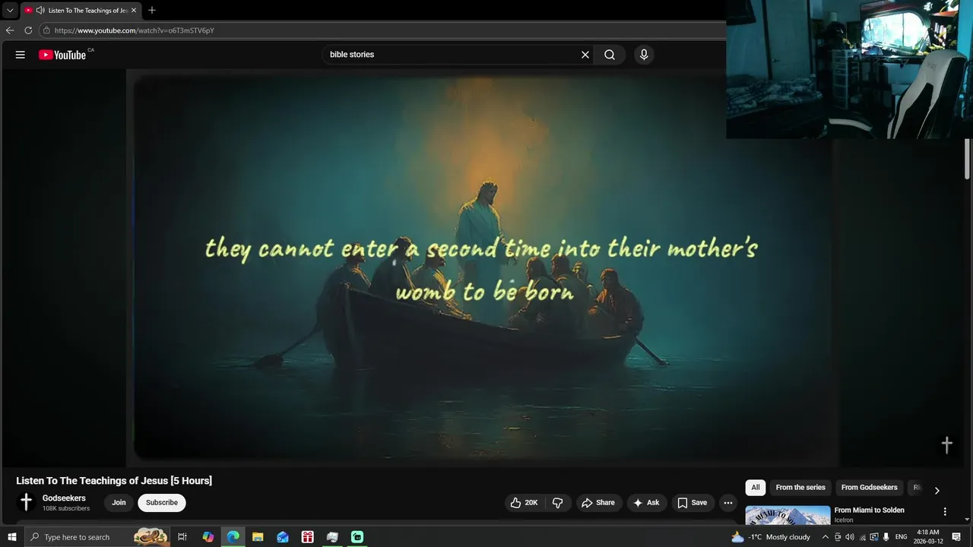Open the Windows Start menu
Image resolution: width=973 pixels, height=547 pixels.
click(x=11, y=537)
